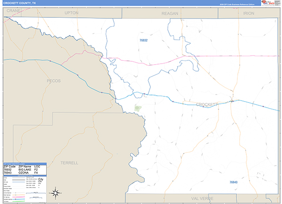282x204 pixels.
Task: Click the pink US highway line sample in the legend
Action: (19, 197)
